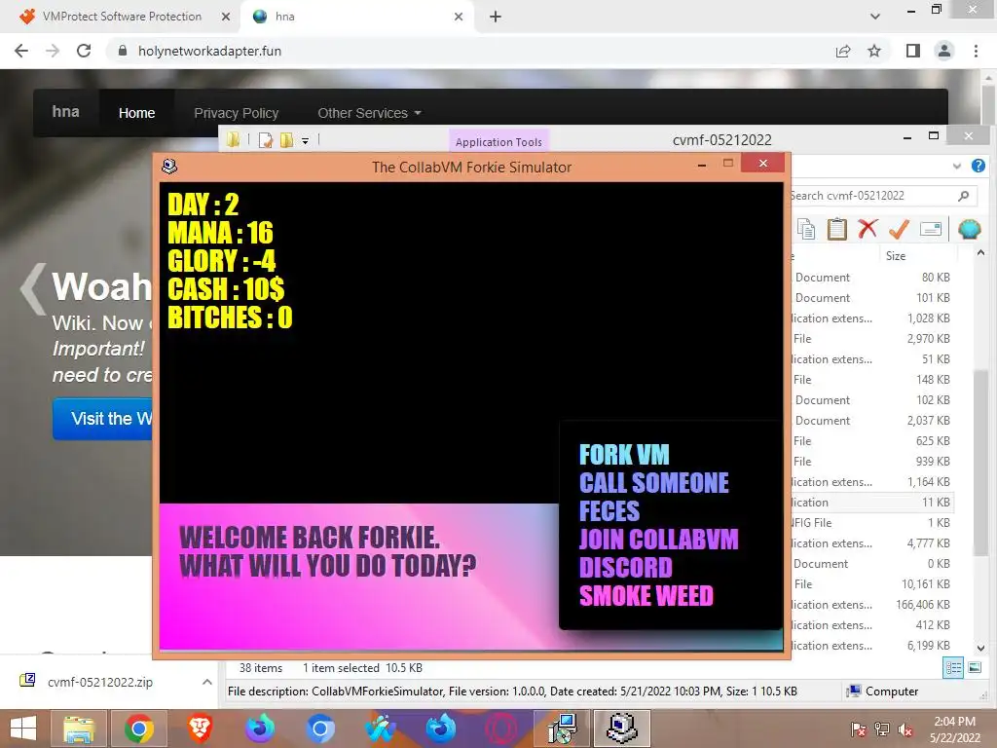Expand Explorer ribbon chevron
Image resolution: width=997 pixels, height=748 pixels.
tap(957, 166)
